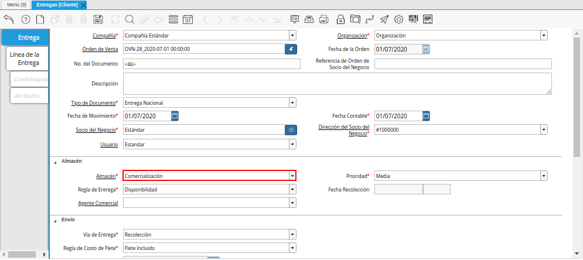Click the Orden de Venta label link

tap(100, 49)
